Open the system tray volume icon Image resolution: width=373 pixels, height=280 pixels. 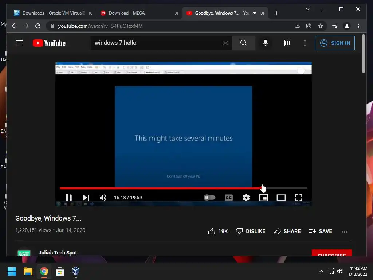pyautogui.click(x=340, y=271)
